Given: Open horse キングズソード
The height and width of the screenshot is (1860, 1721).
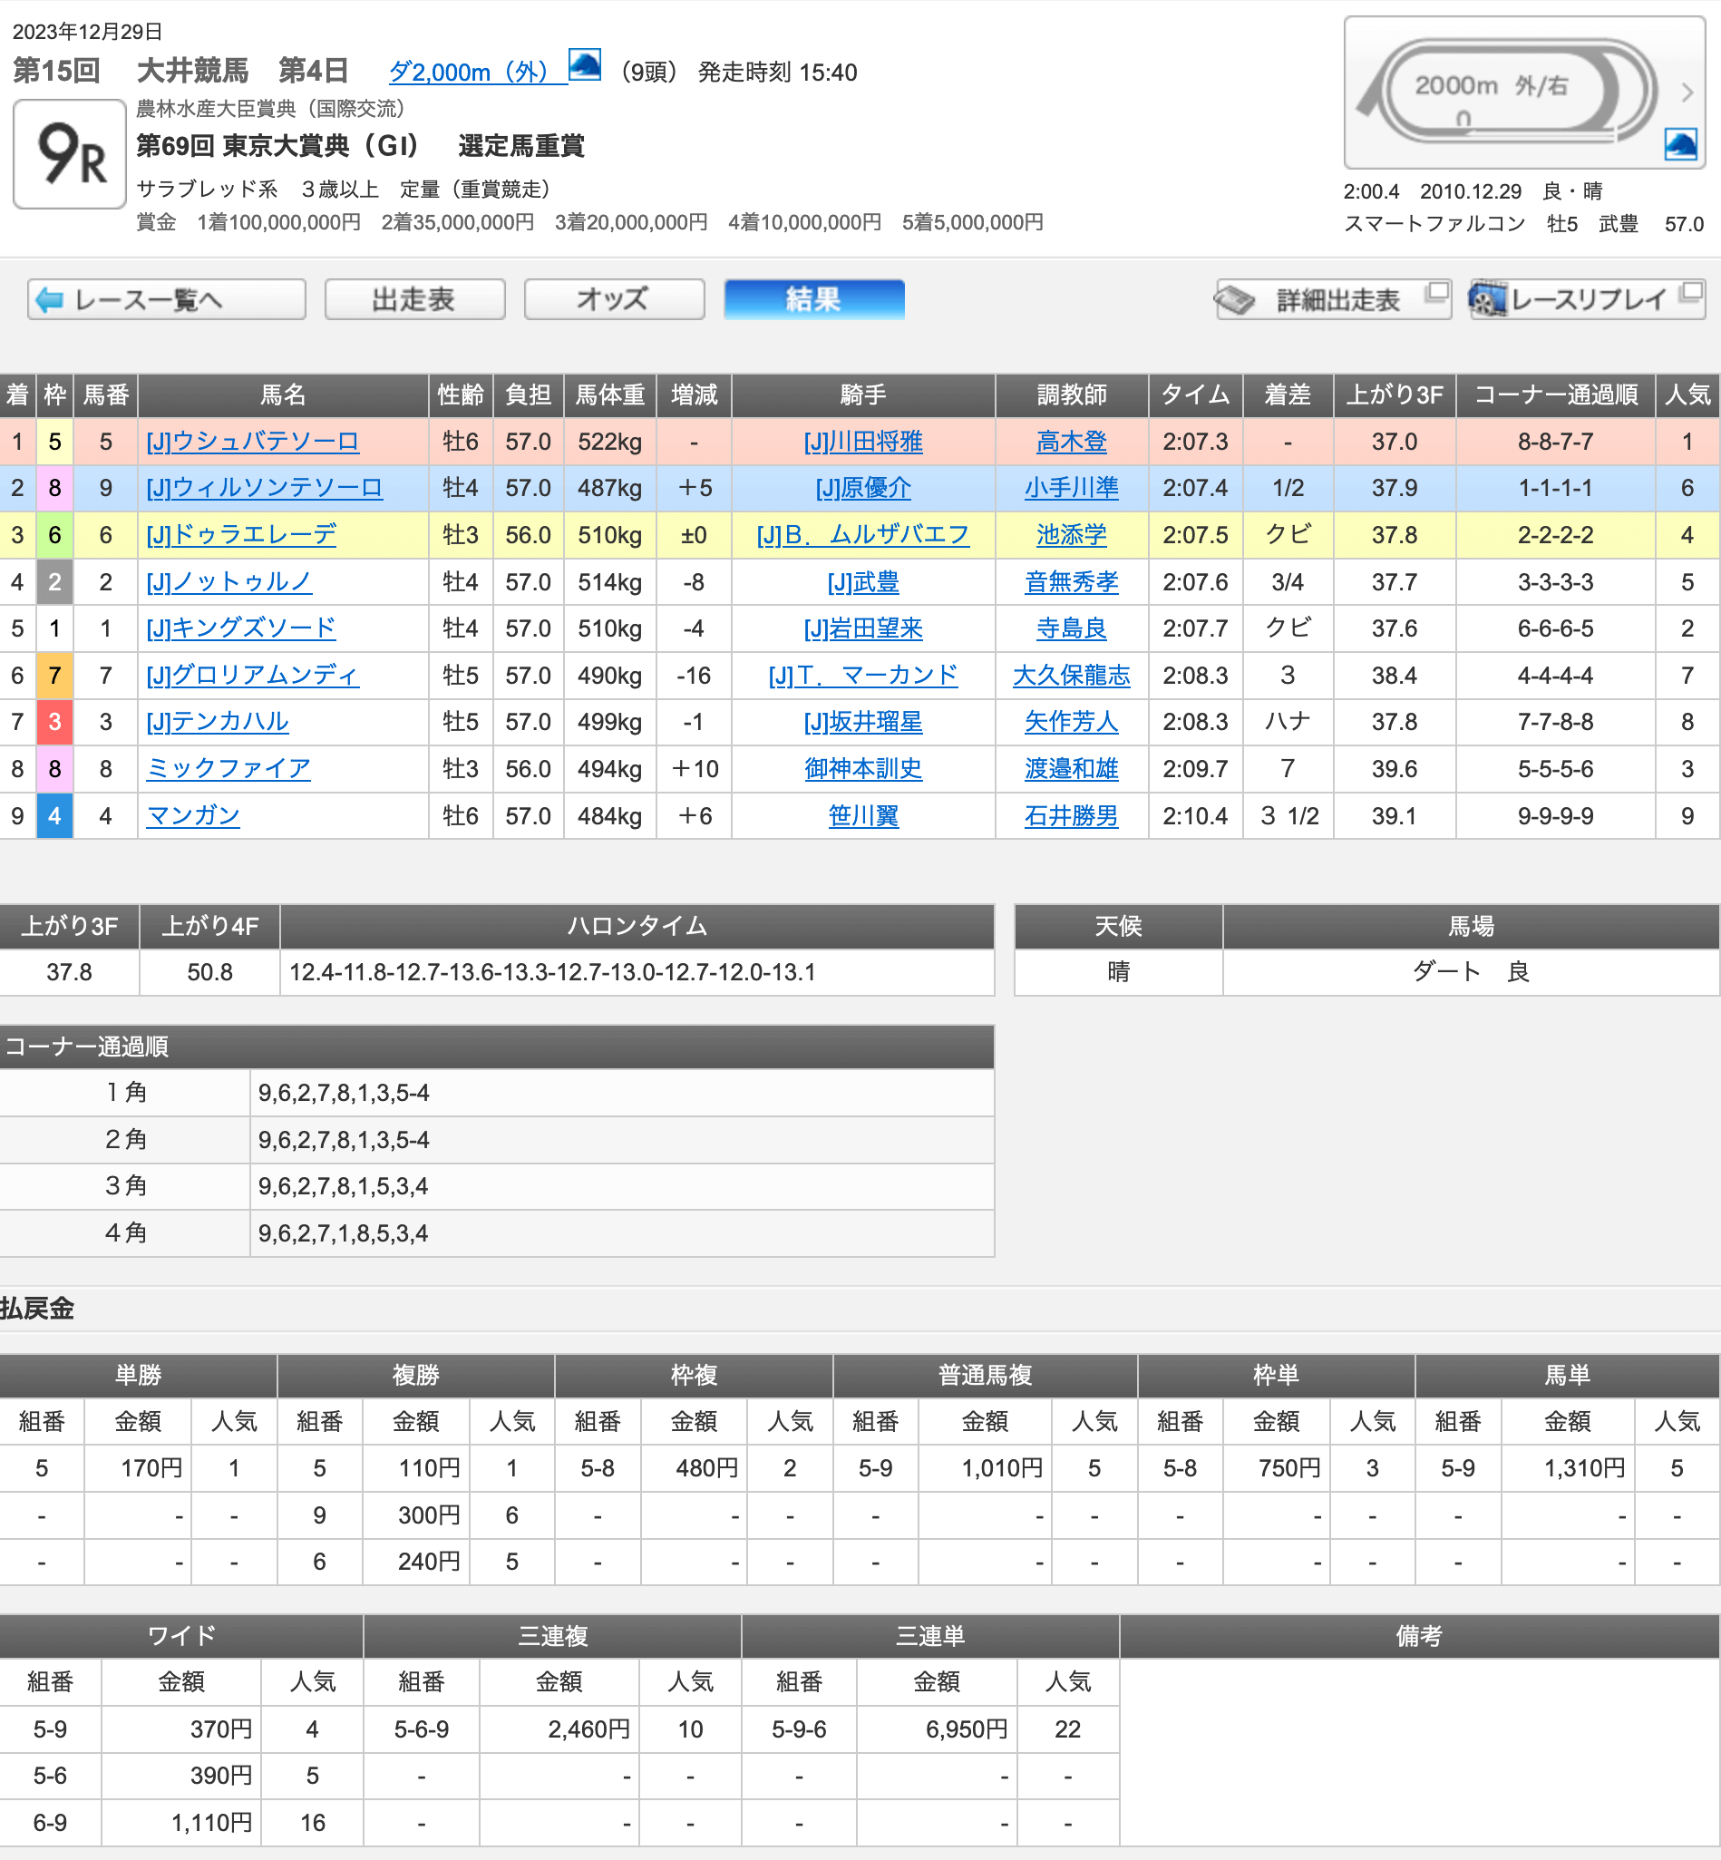Looking at the screenshot, I should coord(240,628).
